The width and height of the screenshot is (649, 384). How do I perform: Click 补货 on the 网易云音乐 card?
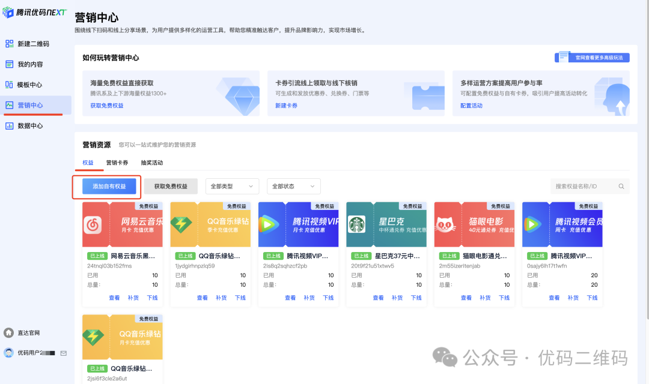[x=133, y=298]
